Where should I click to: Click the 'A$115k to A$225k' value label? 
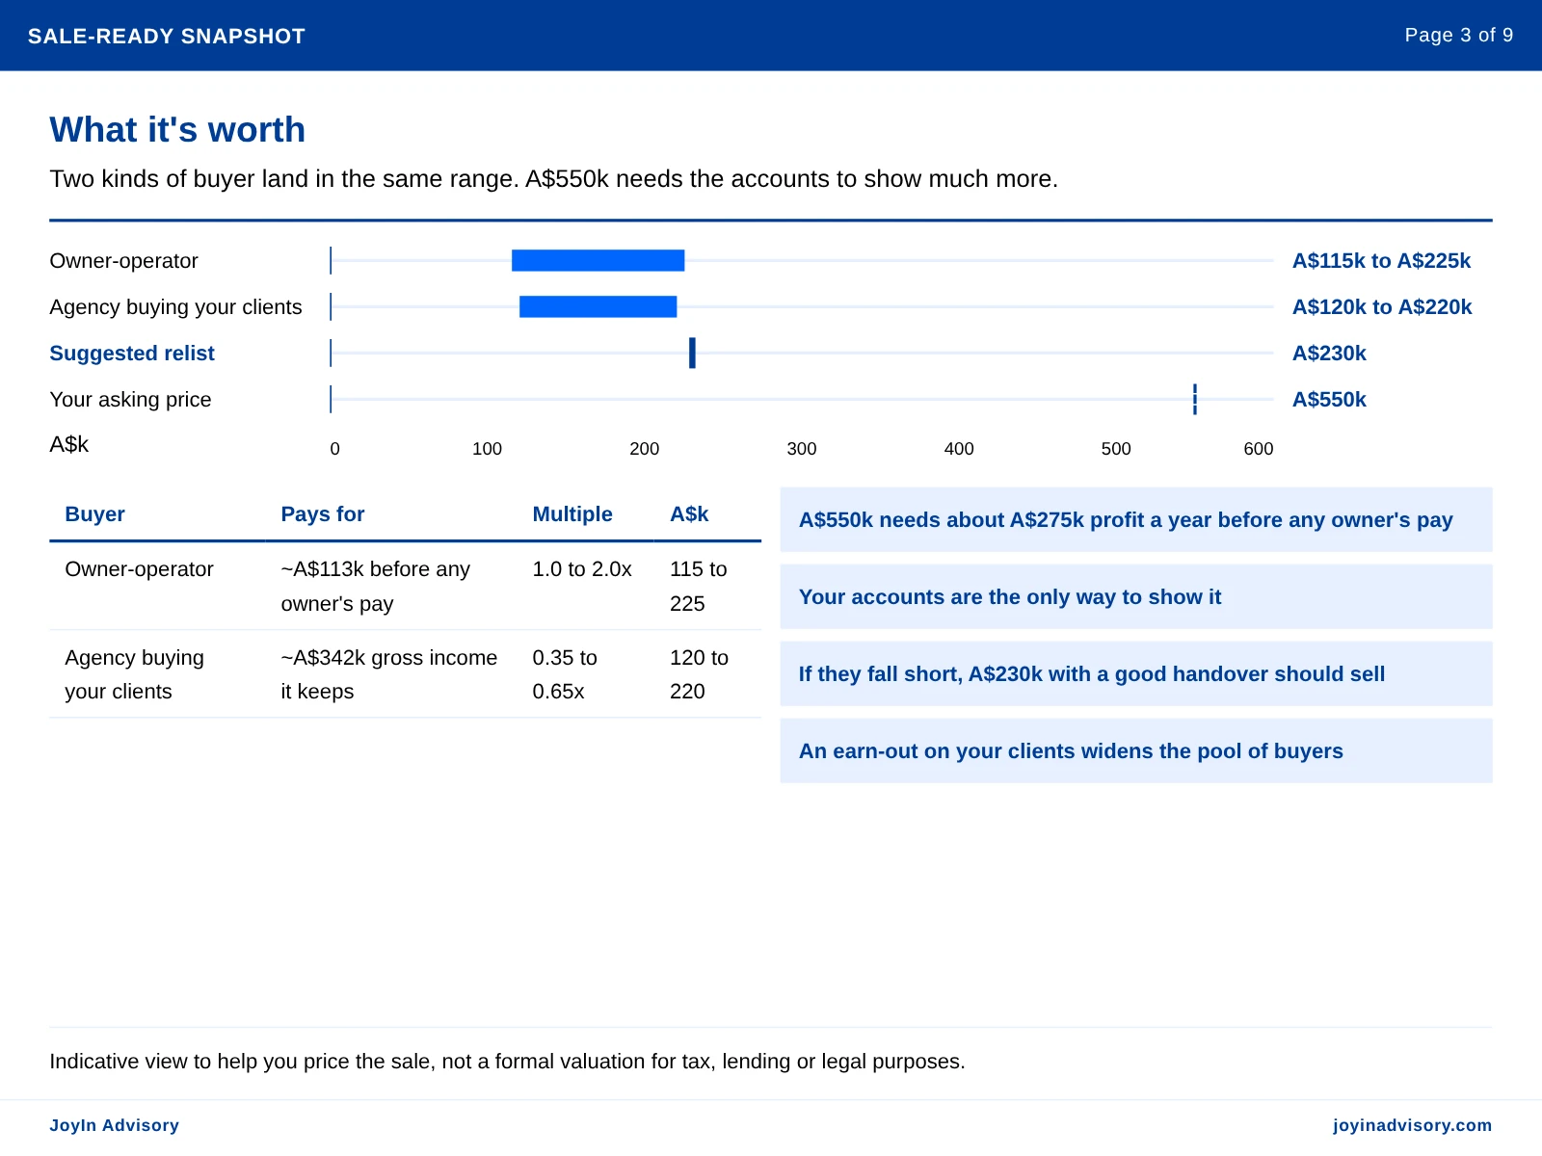[x=1381, y=261]
